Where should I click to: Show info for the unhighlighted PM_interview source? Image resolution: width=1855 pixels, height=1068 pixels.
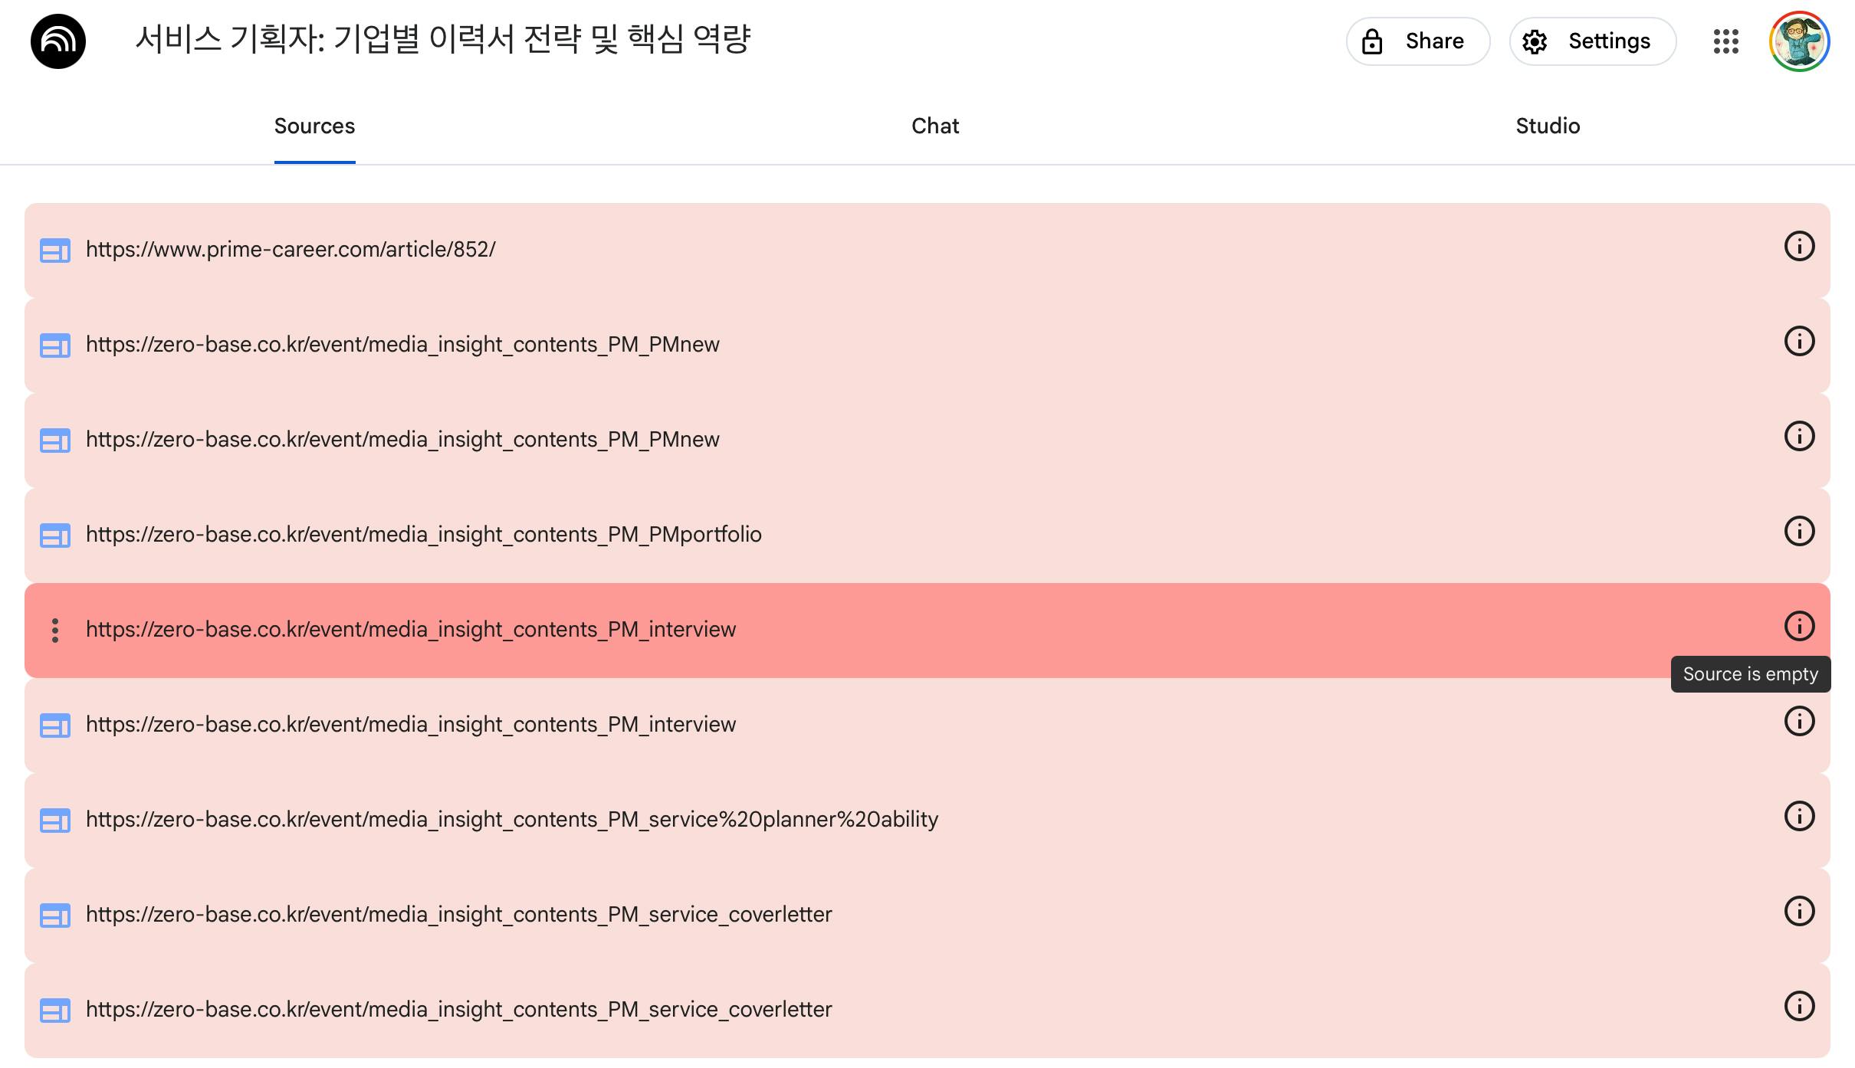coord(1799,722)
